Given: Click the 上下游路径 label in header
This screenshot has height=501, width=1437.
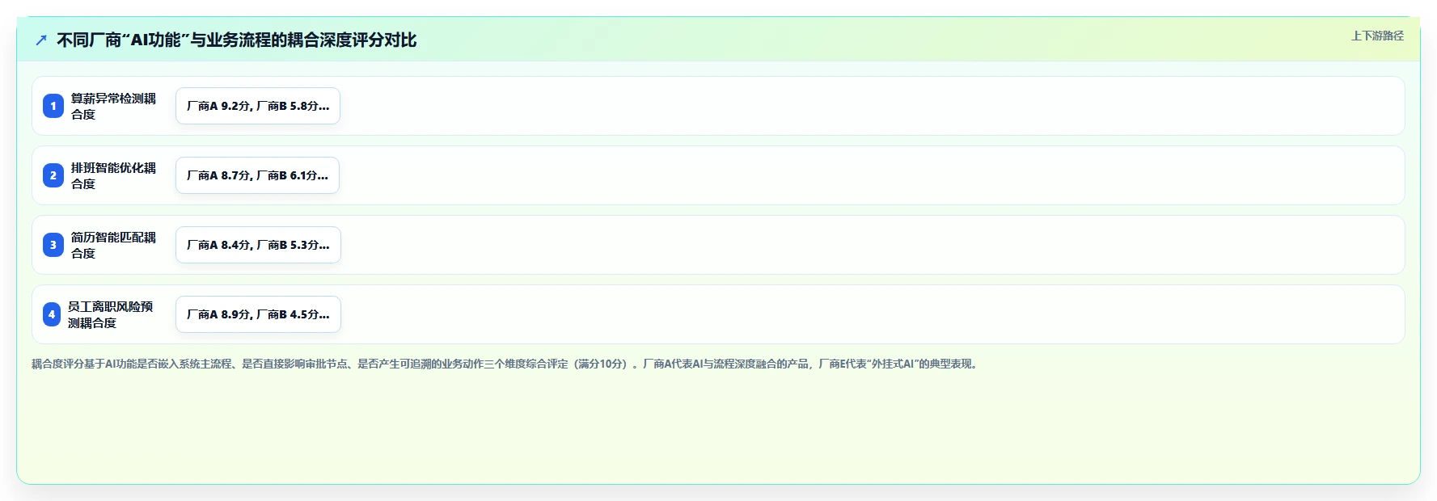Looking at the screenshot, I should 1377,36.
